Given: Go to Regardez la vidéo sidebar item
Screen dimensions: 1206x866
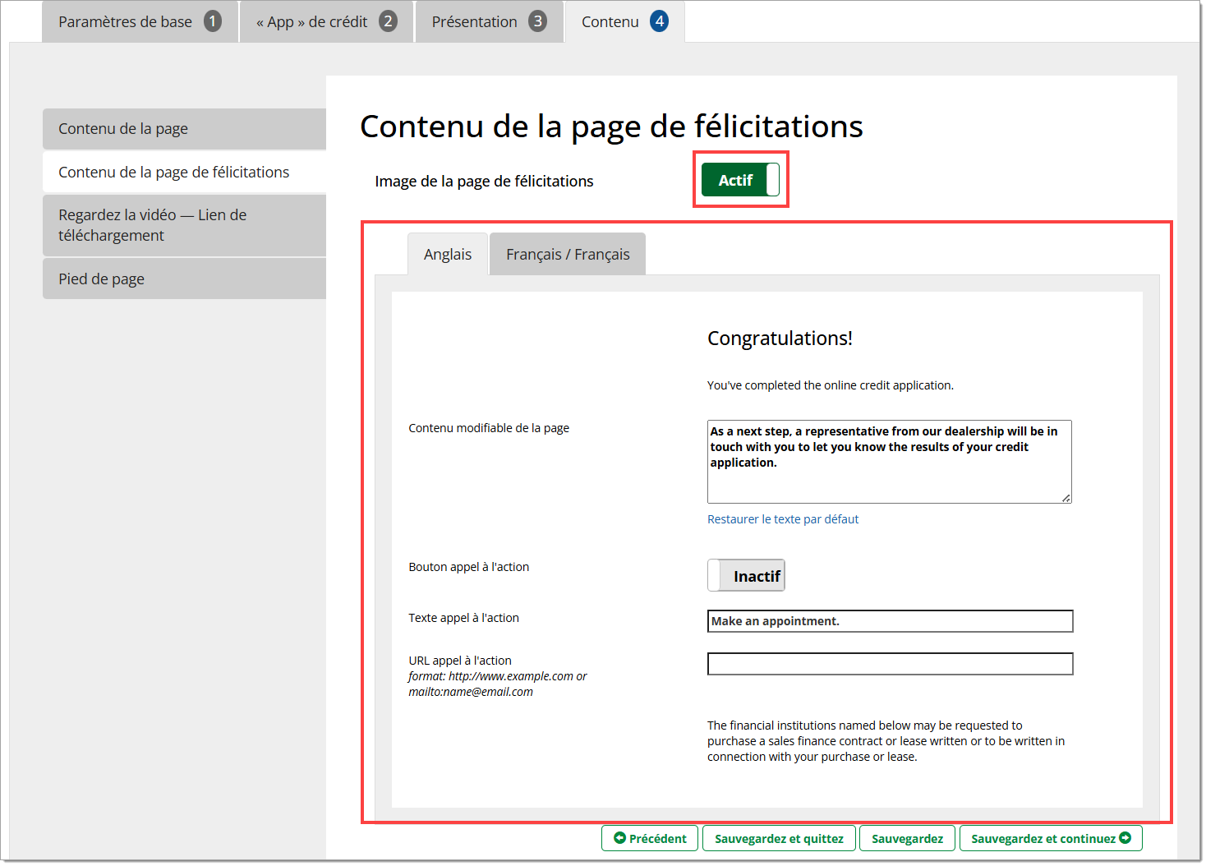Looking at the screenshot, I should [184, 225].
